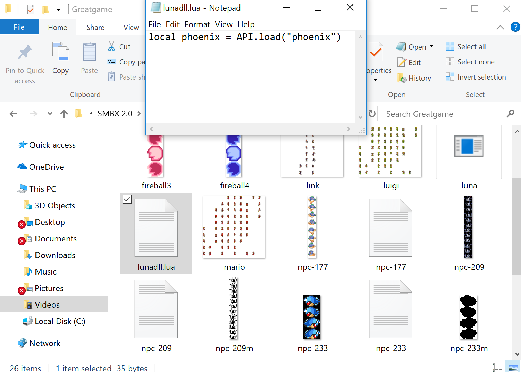This screenshot has width=521, height=372.
Task: Click the Cut scissors icon
Action: (x=111, y=46)
